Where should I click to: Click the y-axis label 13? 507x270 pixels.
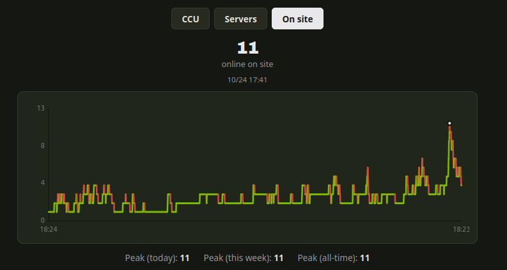[x=41, y=108]
